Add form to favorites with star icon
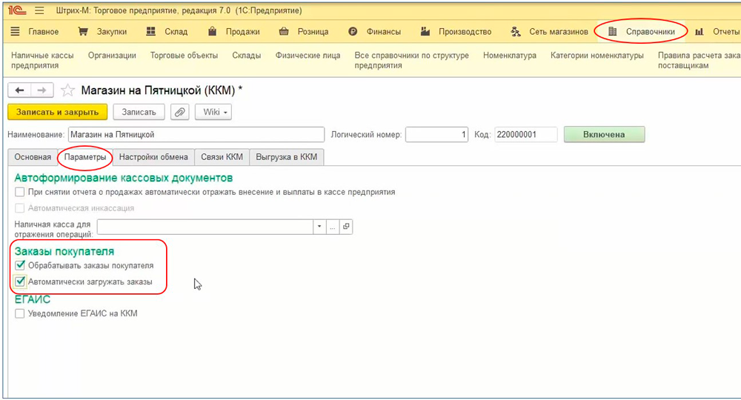 67,90
